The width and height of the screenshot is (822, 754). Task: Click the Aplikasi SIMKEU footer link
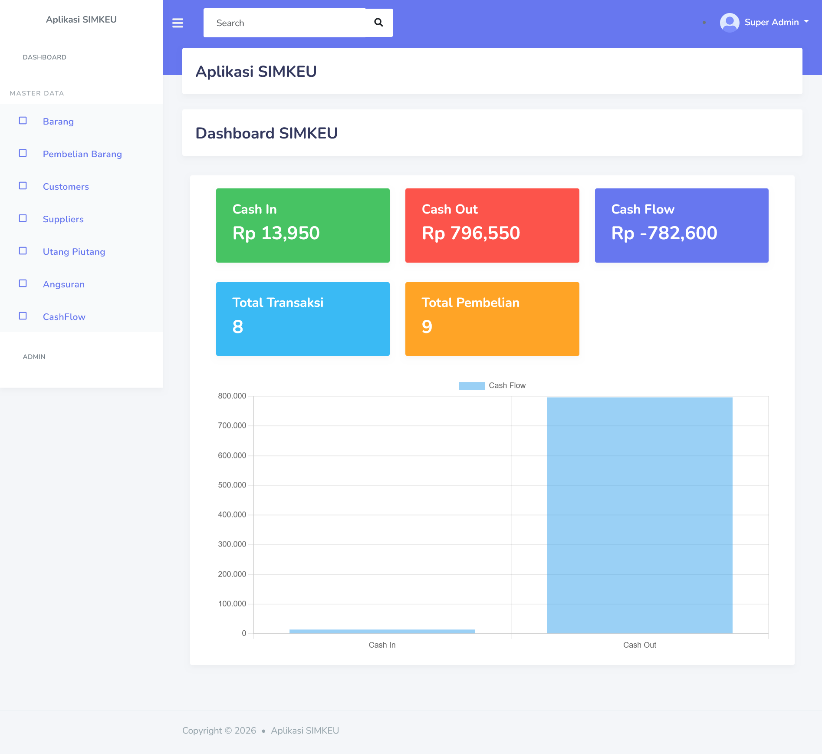[x=305, y=731]
